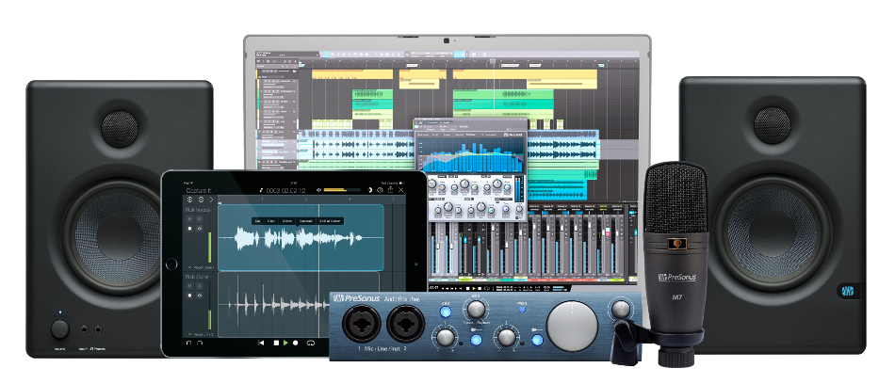Mute the Rick Guitar track

189,286
